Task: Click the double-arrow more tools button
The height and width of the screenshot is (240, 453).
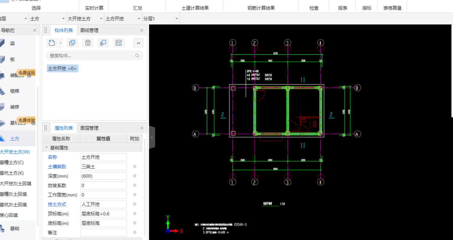Action: (x=138, y=43)
